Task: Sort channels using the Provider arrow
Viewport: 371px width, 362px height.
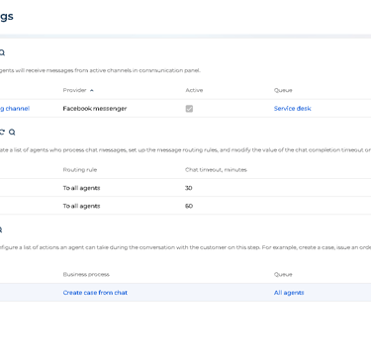Action: tap(92, 90)
